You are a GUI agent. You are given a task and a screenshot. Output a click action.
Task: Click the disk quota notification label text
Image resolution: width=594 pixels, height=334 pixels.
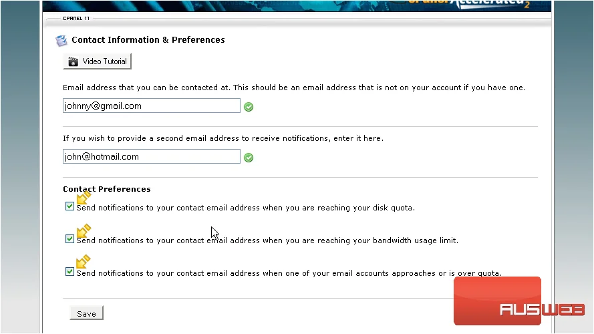point(245,208)
